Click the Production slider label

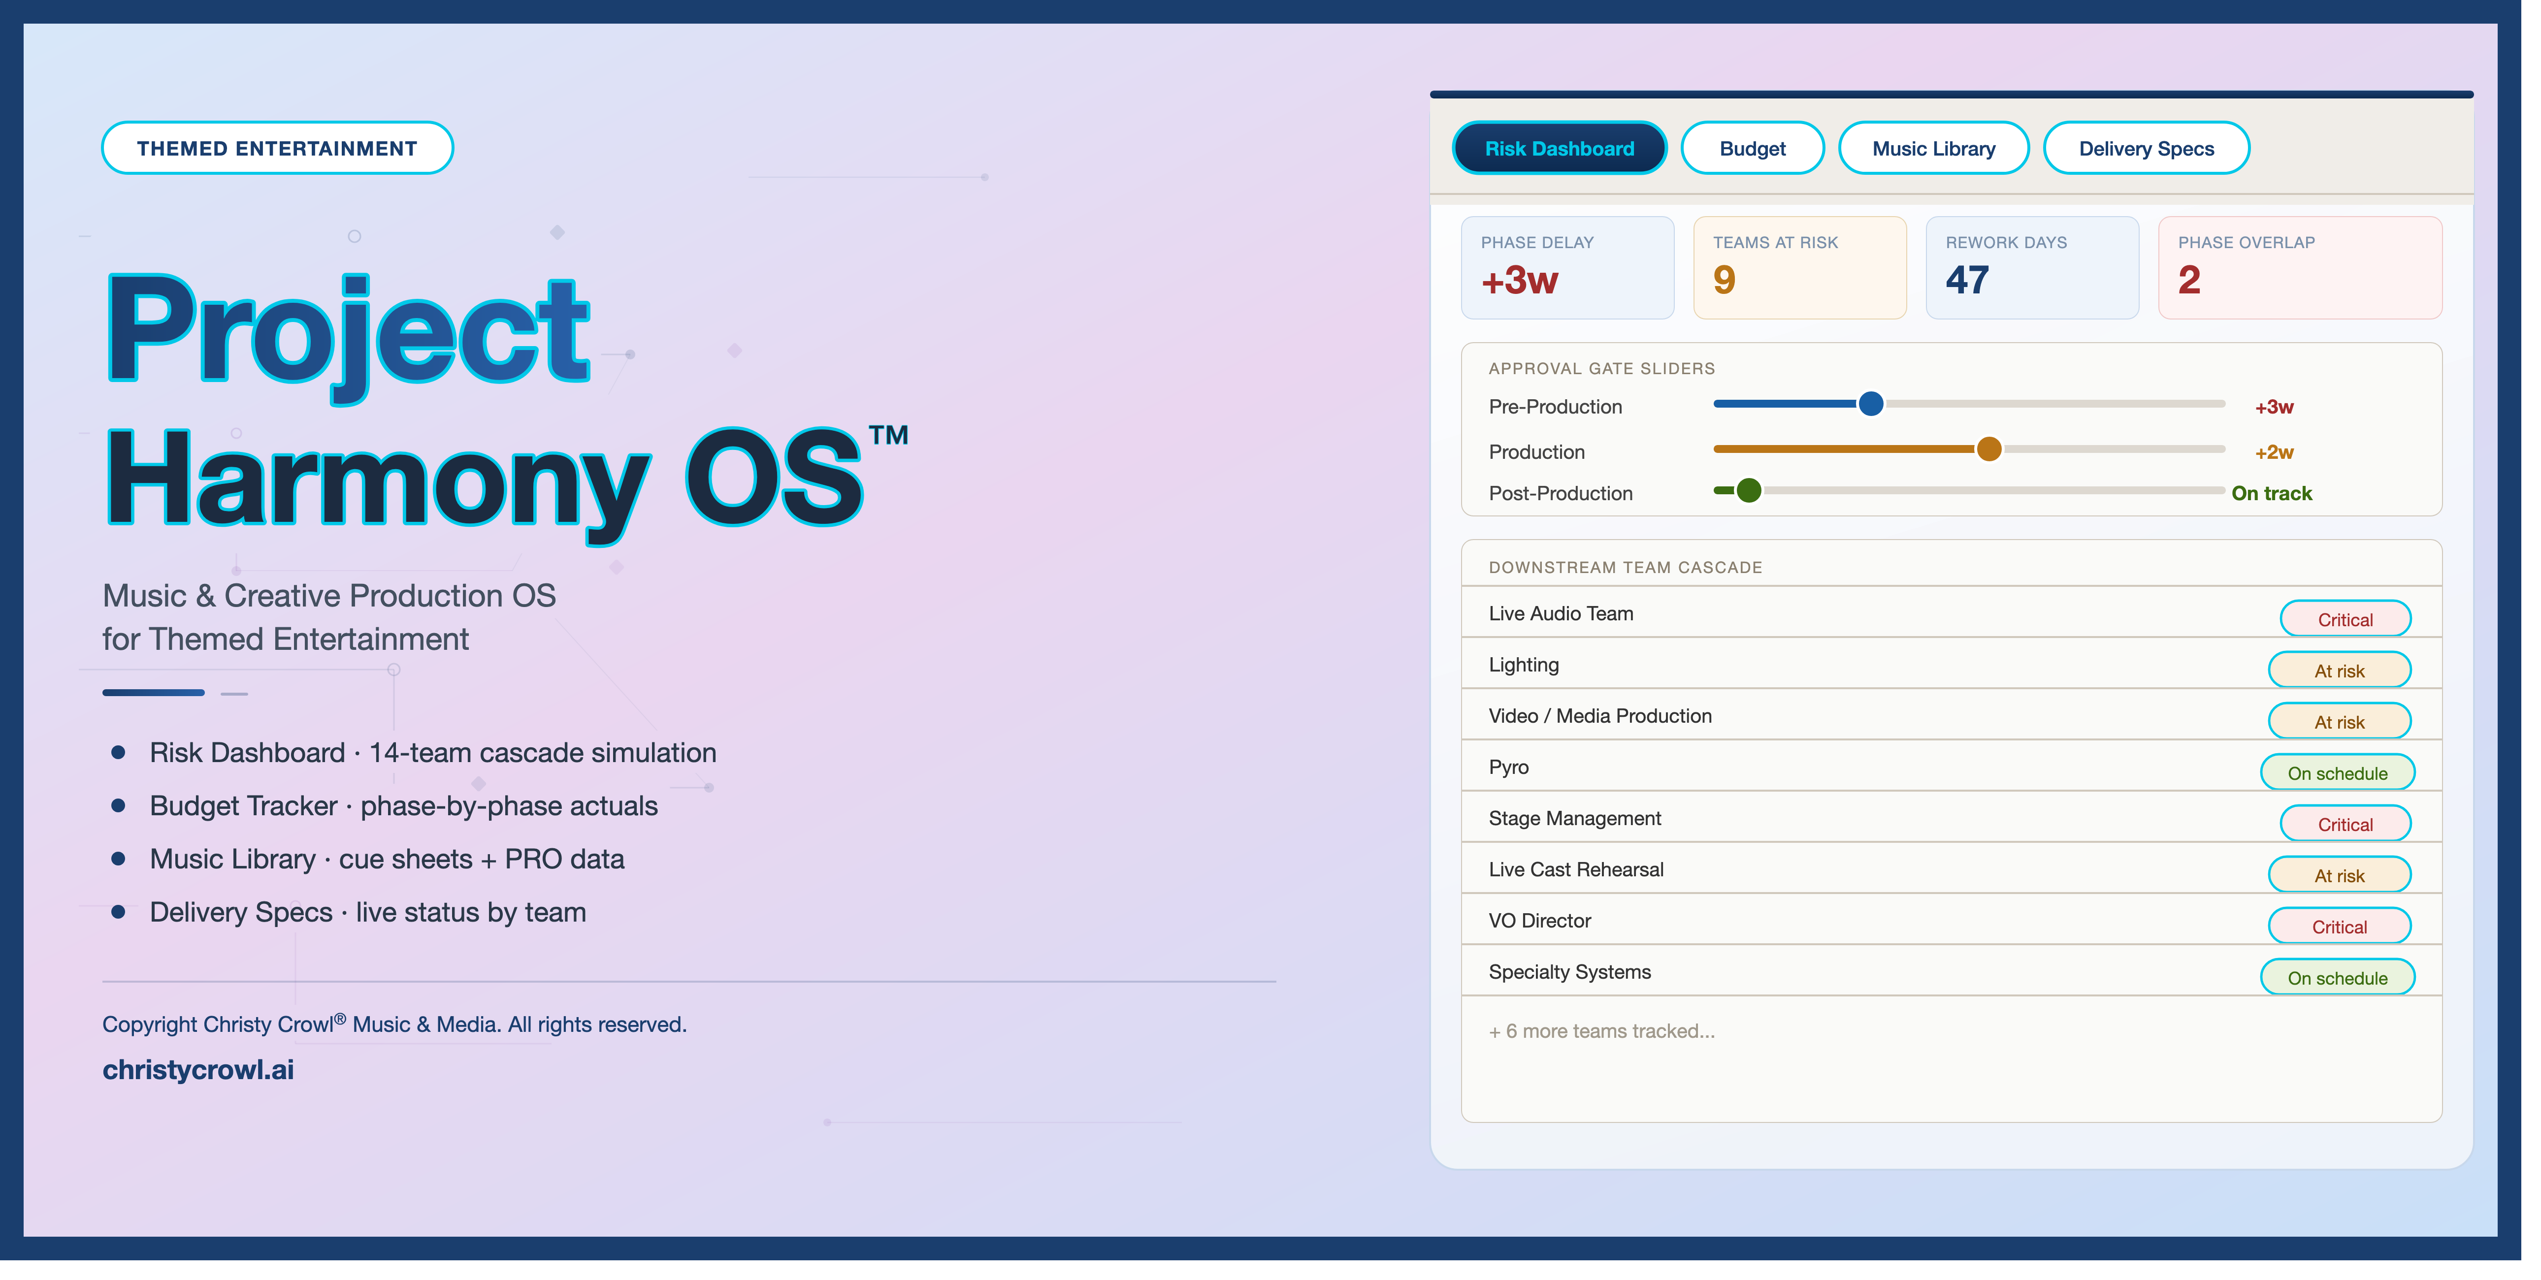tap(1537, 452)
